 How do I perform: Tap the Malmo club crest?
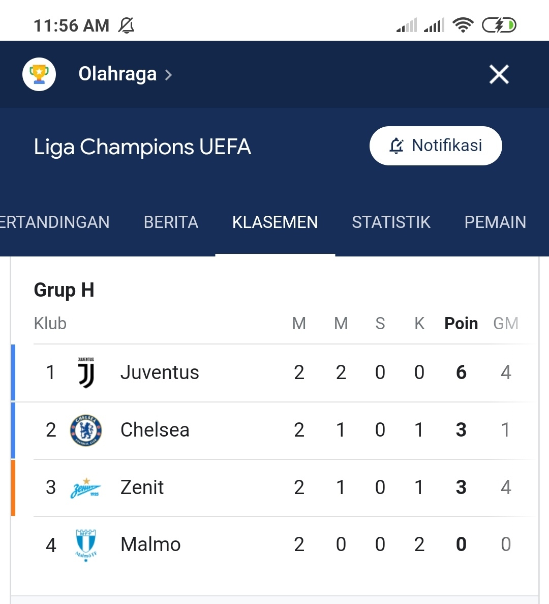coord(86,545)
